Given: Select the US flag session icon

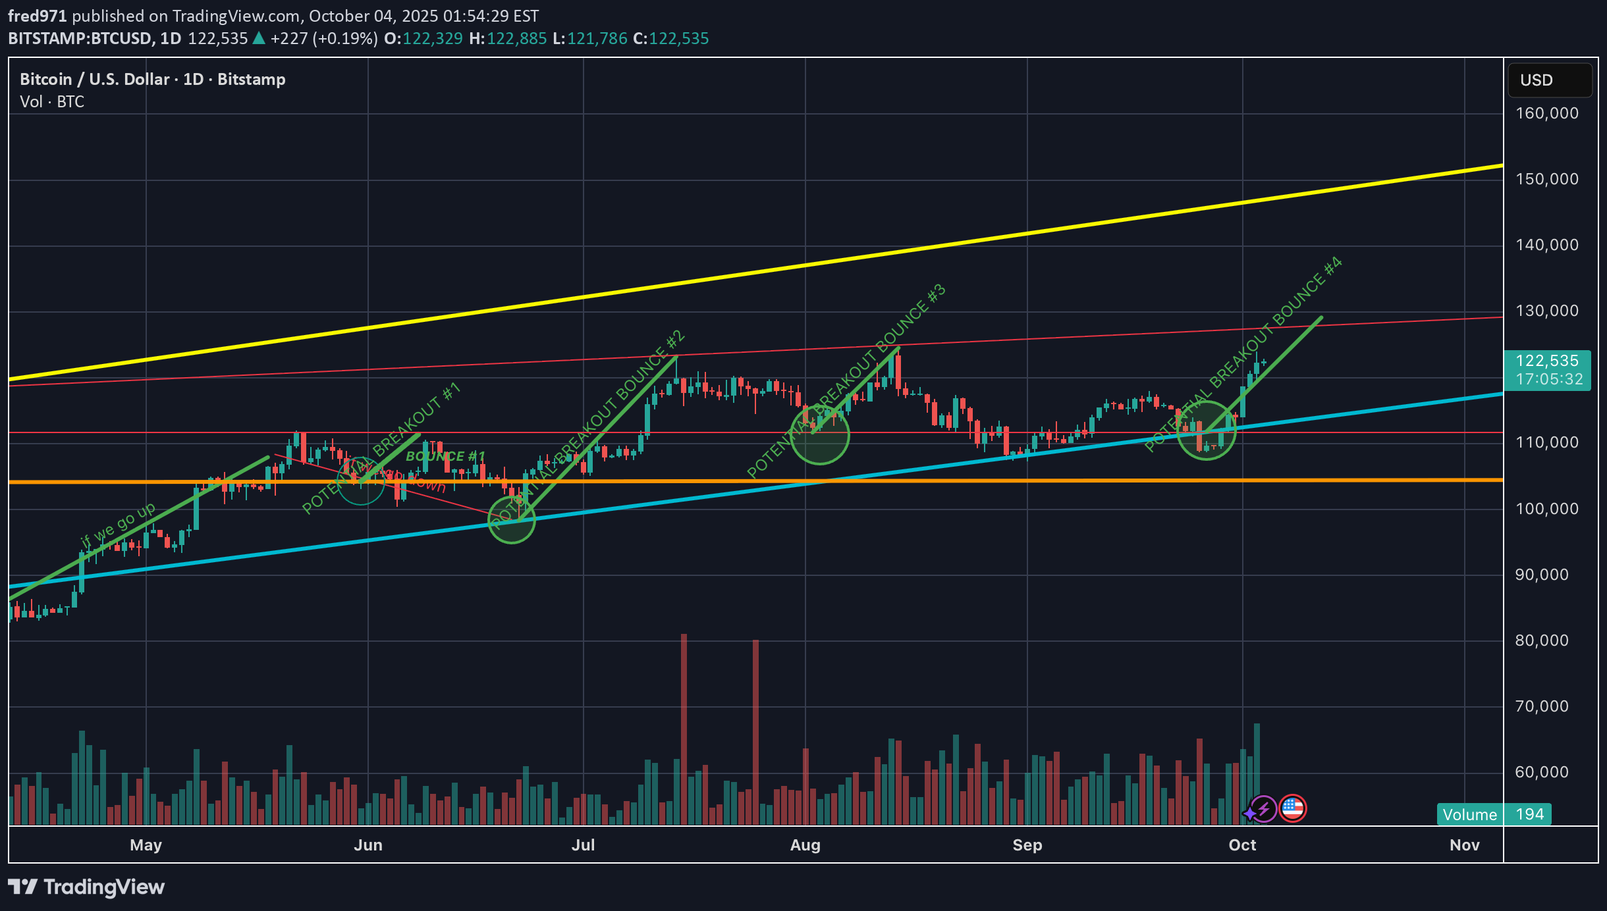Looking at the screenshot, I should tap(1293, 808).
